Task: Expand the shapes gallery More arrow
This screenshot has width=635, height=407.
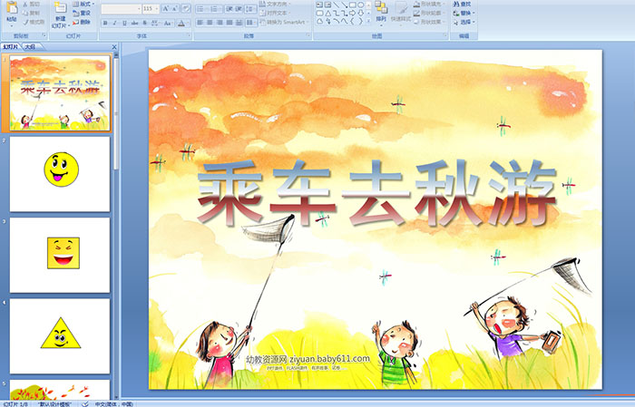Action: click(368, 21)
